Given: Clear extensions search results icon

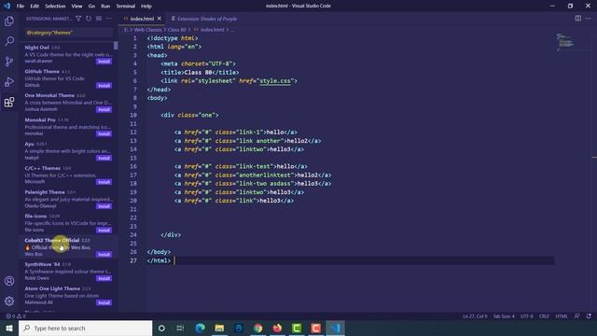Looking at the screenshot, I should (x=99, y=19).
